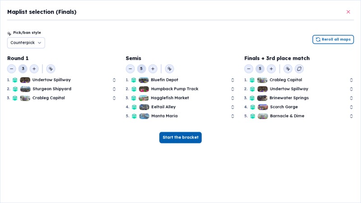Click the Round 1 count value 3
Image resolution: width=361 pixels, height=203 pixels.
click(x=23, y=69)
